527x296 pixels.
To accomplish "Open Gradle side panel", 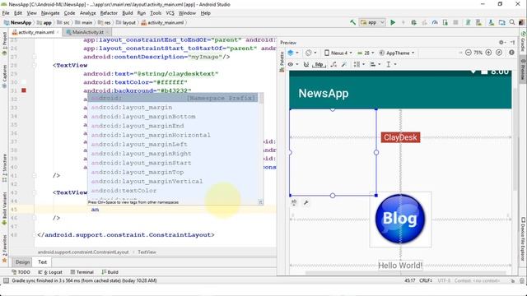I will click(x=523, y=41).
